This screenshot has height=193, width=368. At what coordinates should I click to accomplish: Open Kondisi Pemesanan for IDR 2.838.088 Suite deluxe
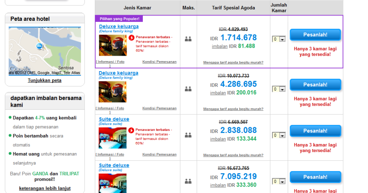pos(159,154)
